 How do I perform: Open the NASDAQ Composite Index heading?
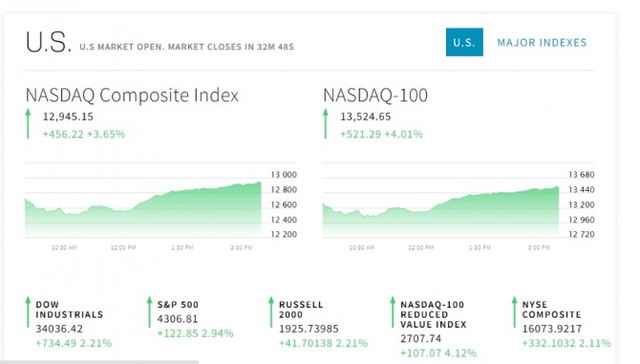pyautogui.click(x=132, y=96)
